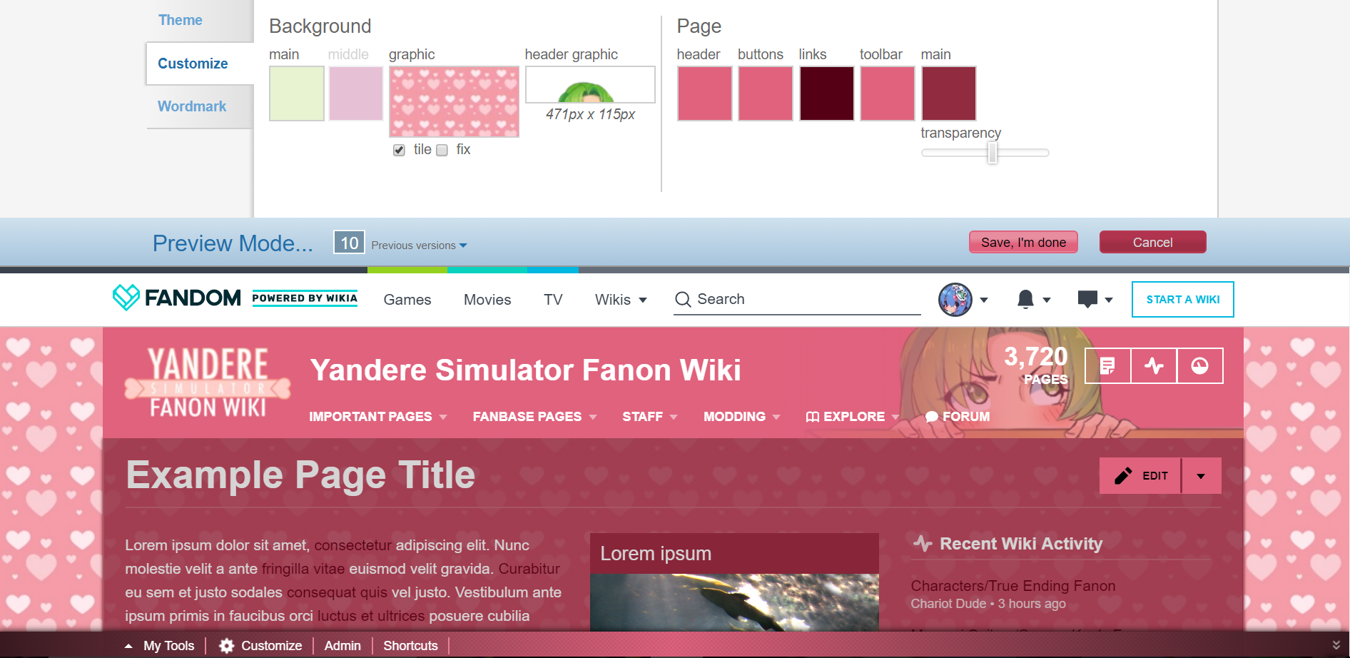The height and width of the screenshot is (658, 1350).
Task: Open the EXPLORE menu
Action: point(852,417)
